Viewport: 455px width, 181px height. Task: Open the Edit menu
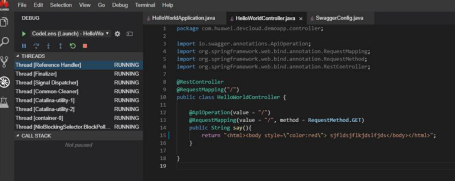[x=38, y=5]
